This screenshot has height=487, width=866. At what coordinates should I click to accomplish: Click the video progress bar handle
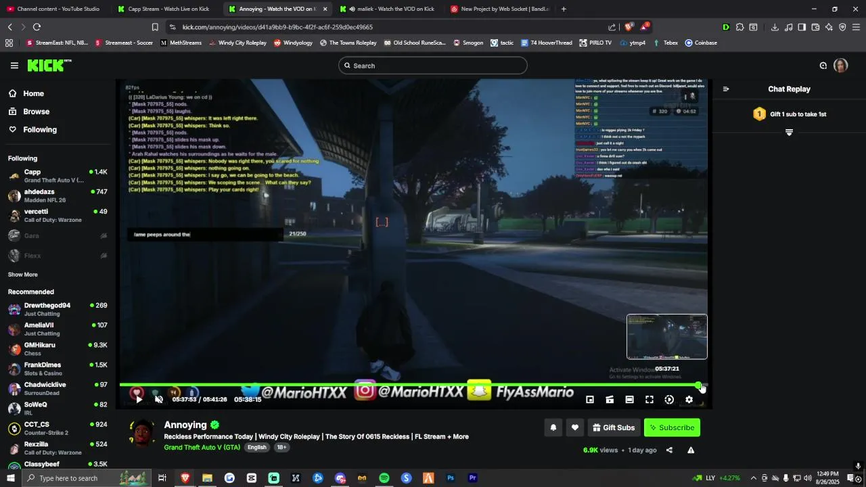tap(698, 385)
